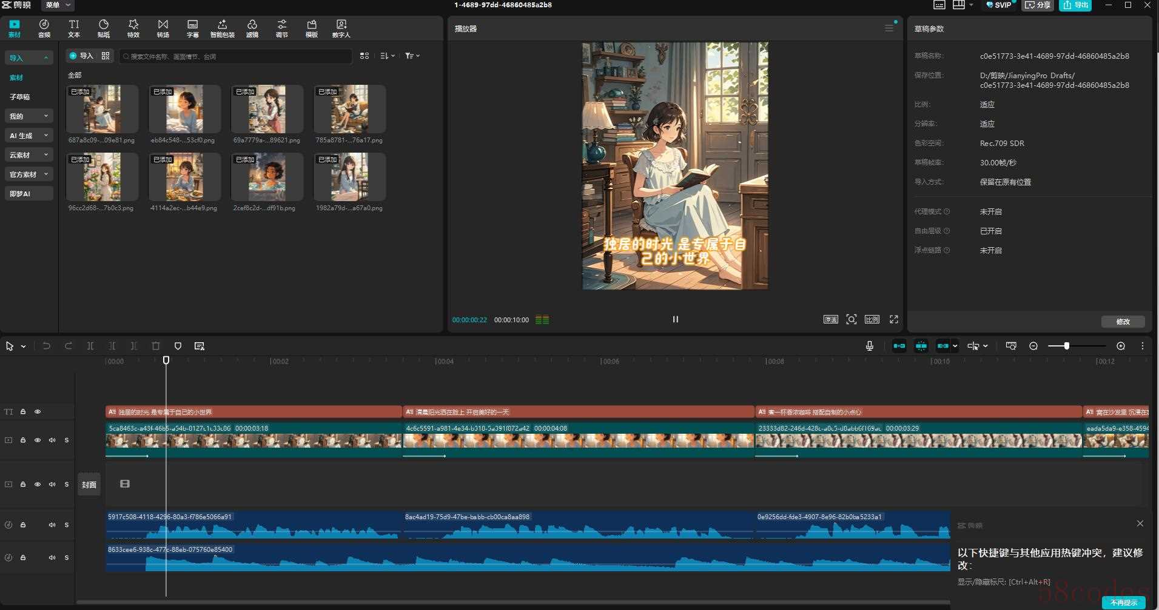Add a marker with the shield icon
Screen dimensions: 1159x610
178,346
